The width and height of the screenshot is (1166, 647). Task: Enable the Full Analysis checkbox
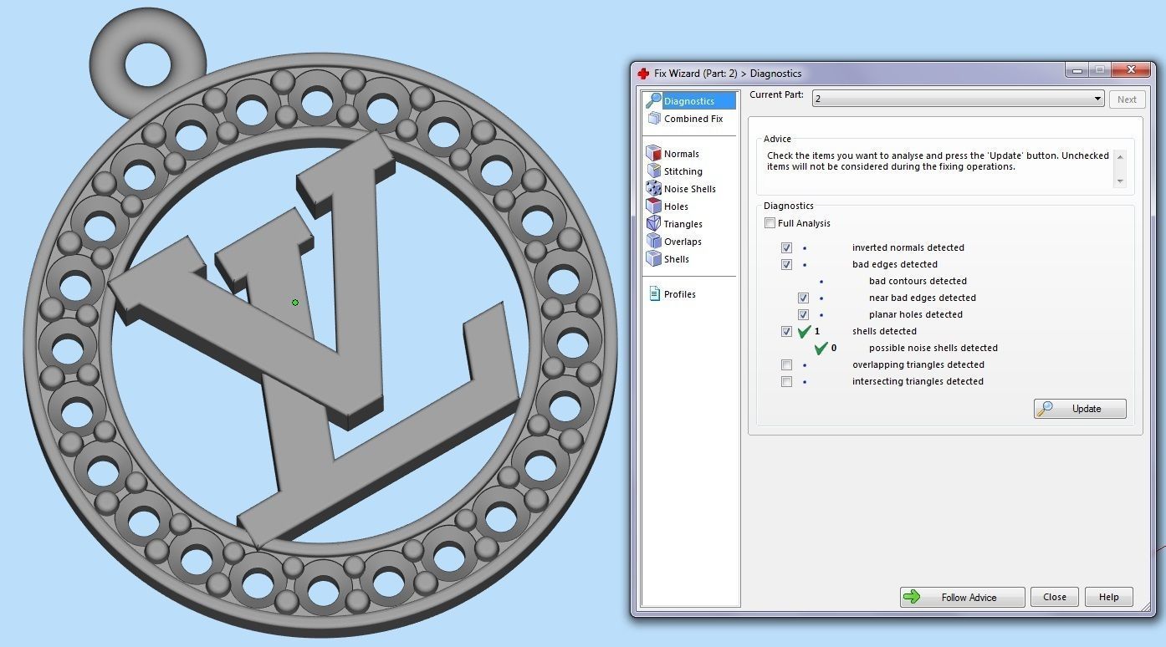pos(770,223)
